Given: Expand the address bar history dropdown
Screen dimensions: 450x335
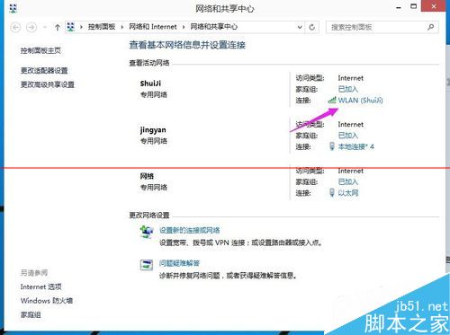Looking at the screenshot, I should [300, 27].
